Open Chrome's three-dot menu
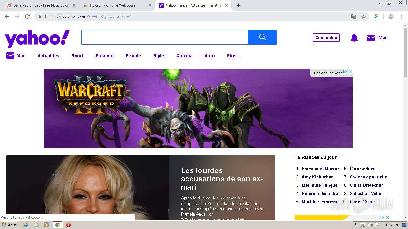Viewport: 408px width, 229px height. [401, 17]
